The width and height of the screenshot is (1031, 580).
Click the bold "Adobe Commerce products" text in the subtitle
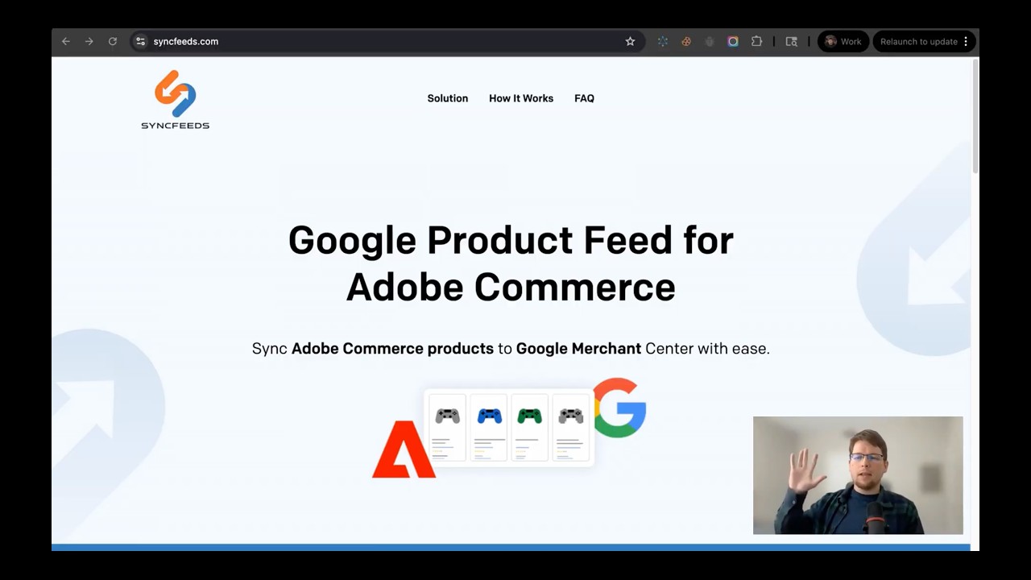pyautogui.click(x=392, y=349)
